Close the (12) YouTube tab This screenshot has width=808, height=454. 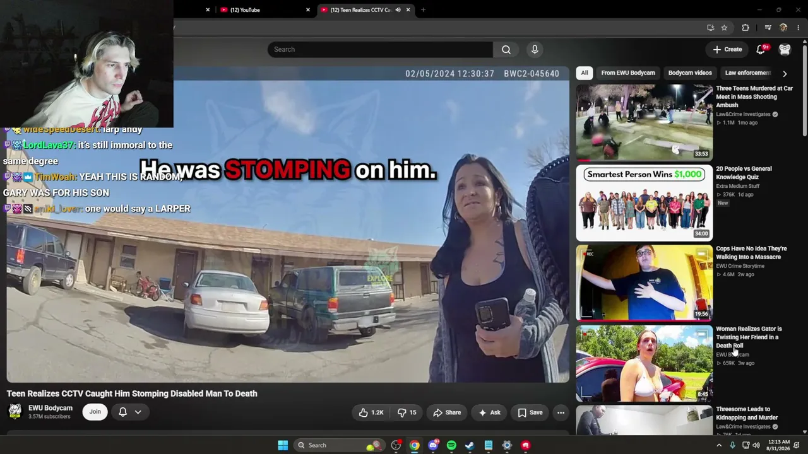(x=308, y=10)
